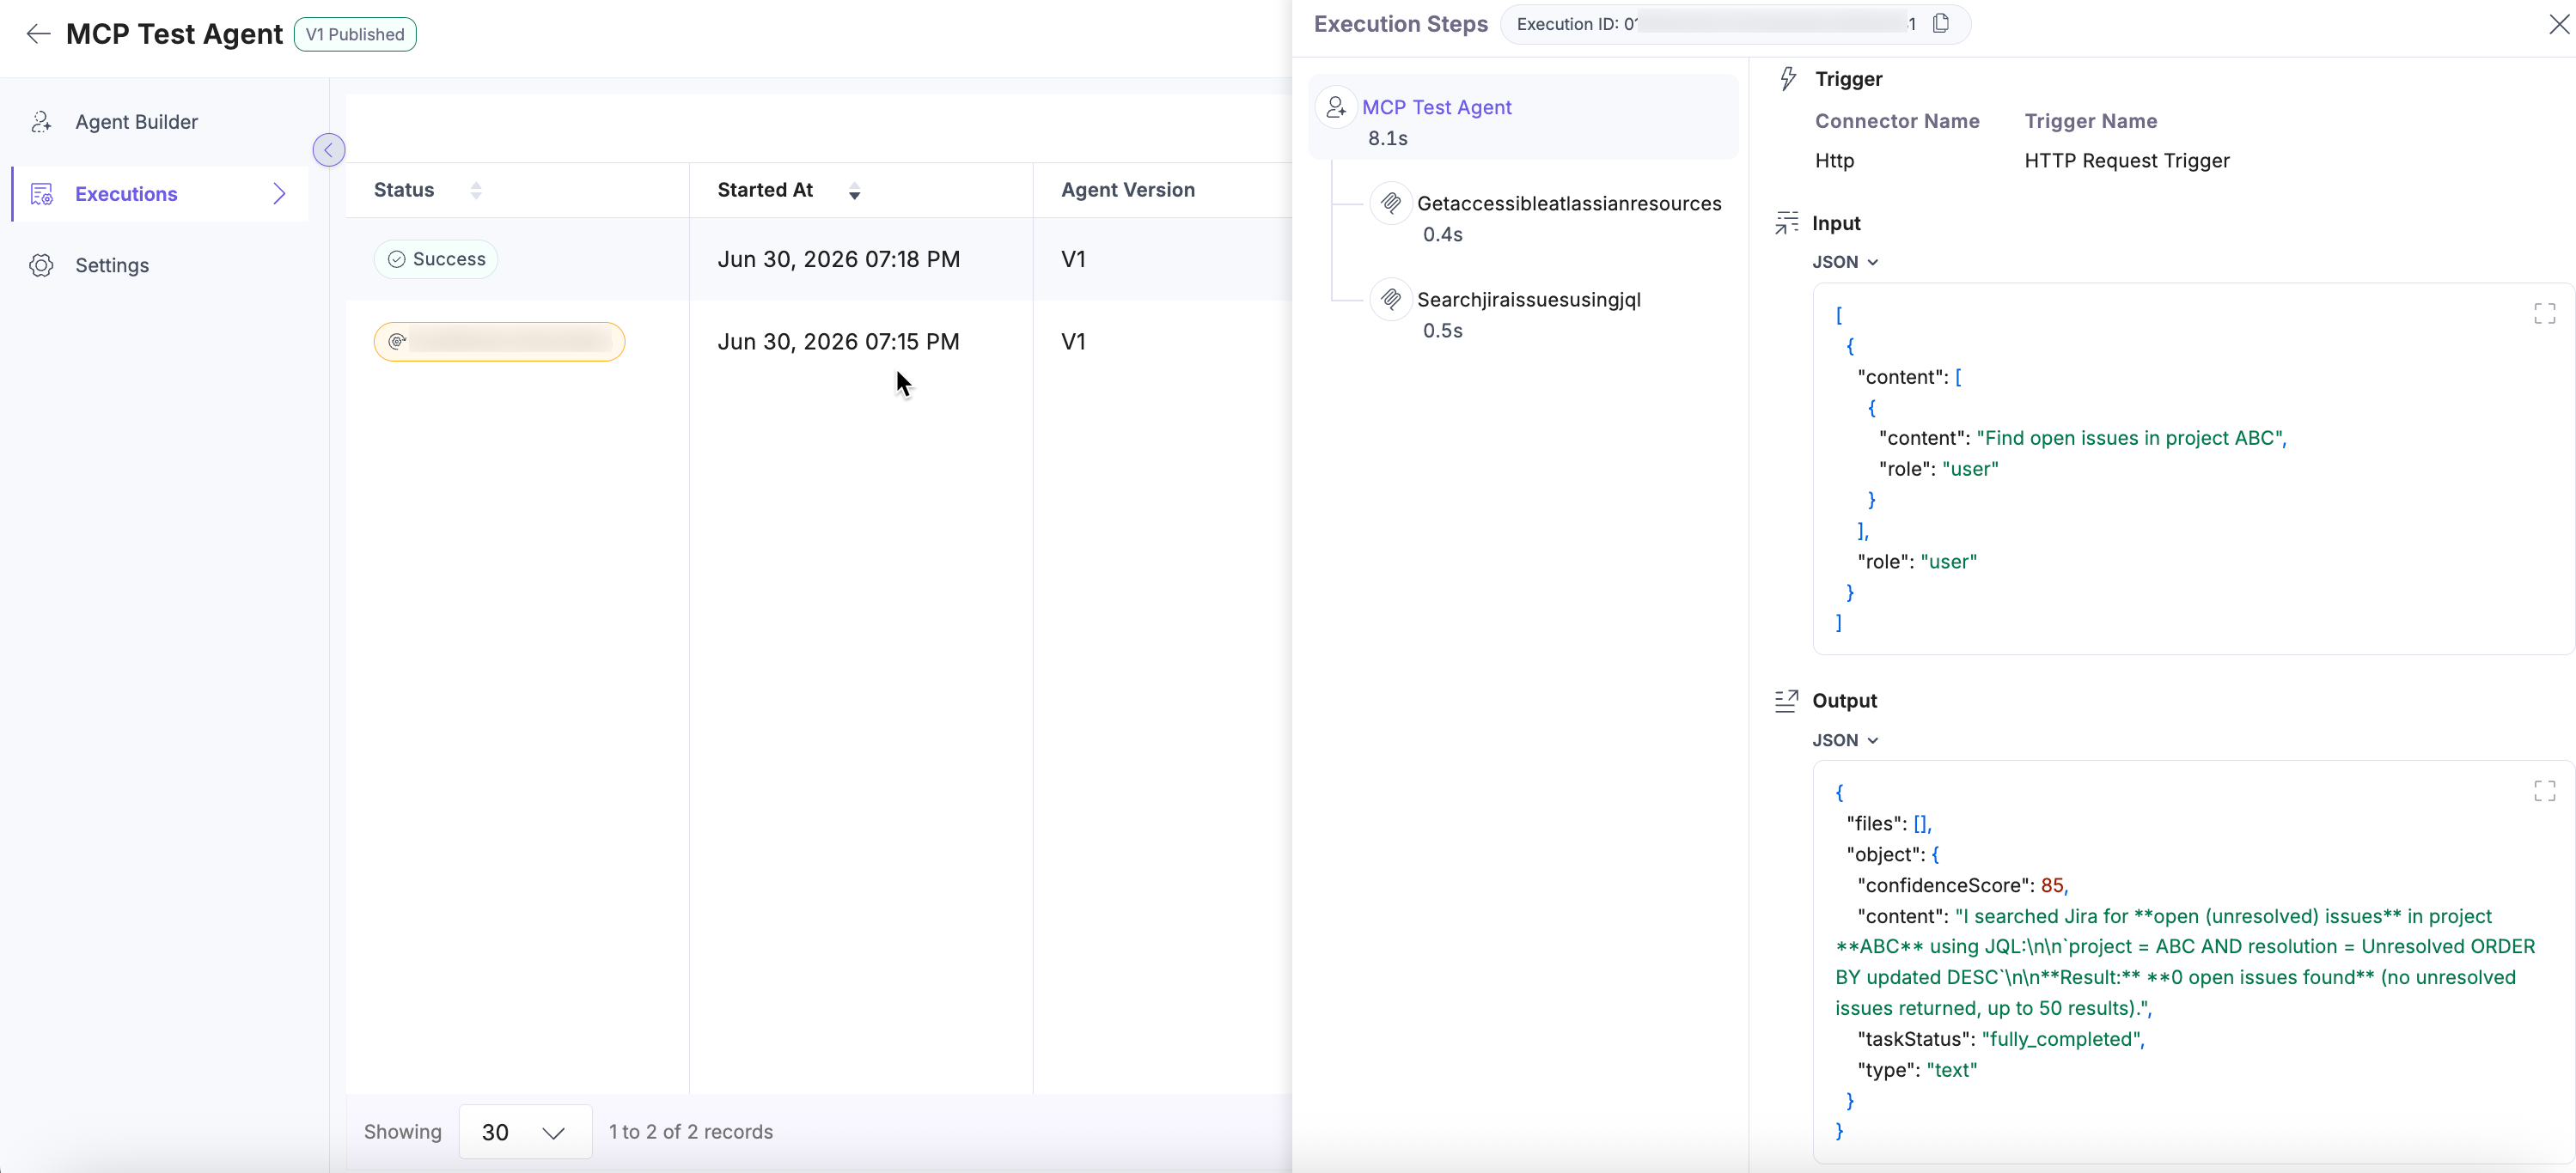Select the blurred orange status badge

(x=499, y=342)
